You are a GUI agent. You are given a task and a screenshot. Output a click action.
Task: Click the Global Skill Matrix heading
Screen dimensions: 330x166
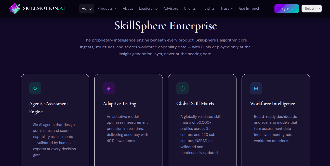(x=195, y=104)
